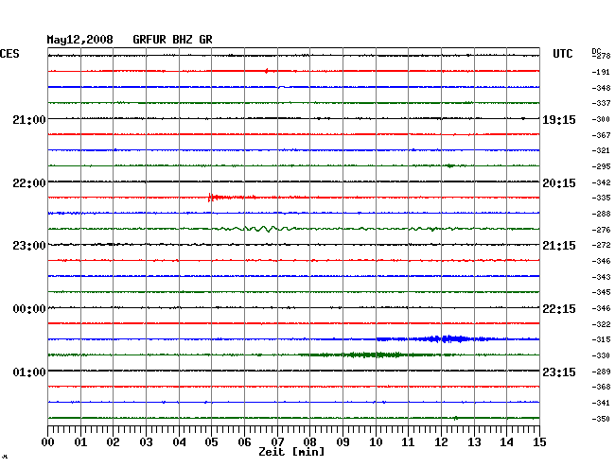The image size is (615, 467).
Task: Click the 21:15 UTC time label
Action: tap(559, 246)
